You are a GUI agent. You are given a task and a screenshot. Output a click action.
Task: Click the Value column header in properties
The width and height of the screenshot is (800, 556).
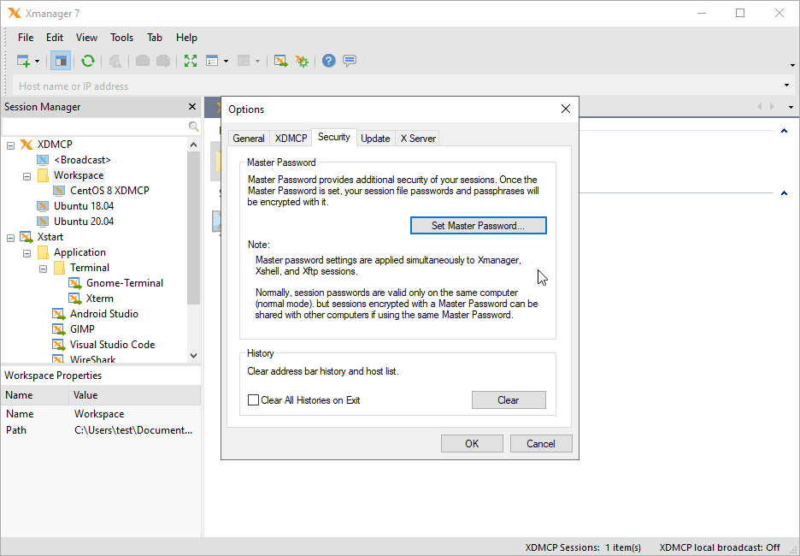coord(135,395)
